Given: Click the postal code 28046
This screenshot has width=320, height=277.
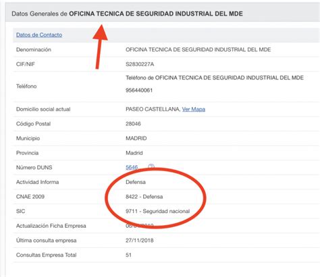Looking at the screenshot, I should point(133,124).
